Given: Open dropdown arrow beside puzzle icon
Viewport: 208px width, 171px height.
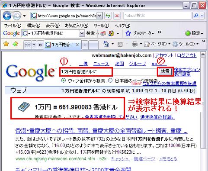Looking at the screenshot, I should tap(118, 34).
